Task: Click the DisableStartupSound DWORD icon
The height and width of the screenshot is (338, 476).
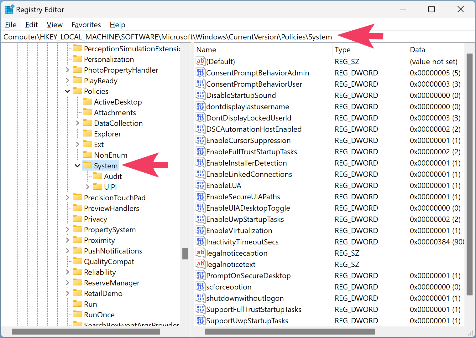Action: click(x=201, y=95)
